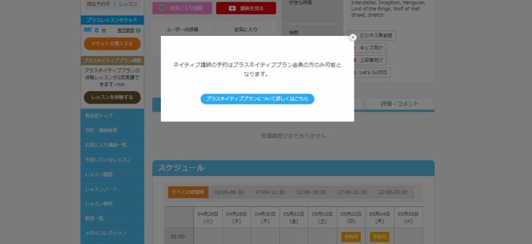Click the チケットを購入する button
This screenshot has height=244, width=532.
(112, 43)
